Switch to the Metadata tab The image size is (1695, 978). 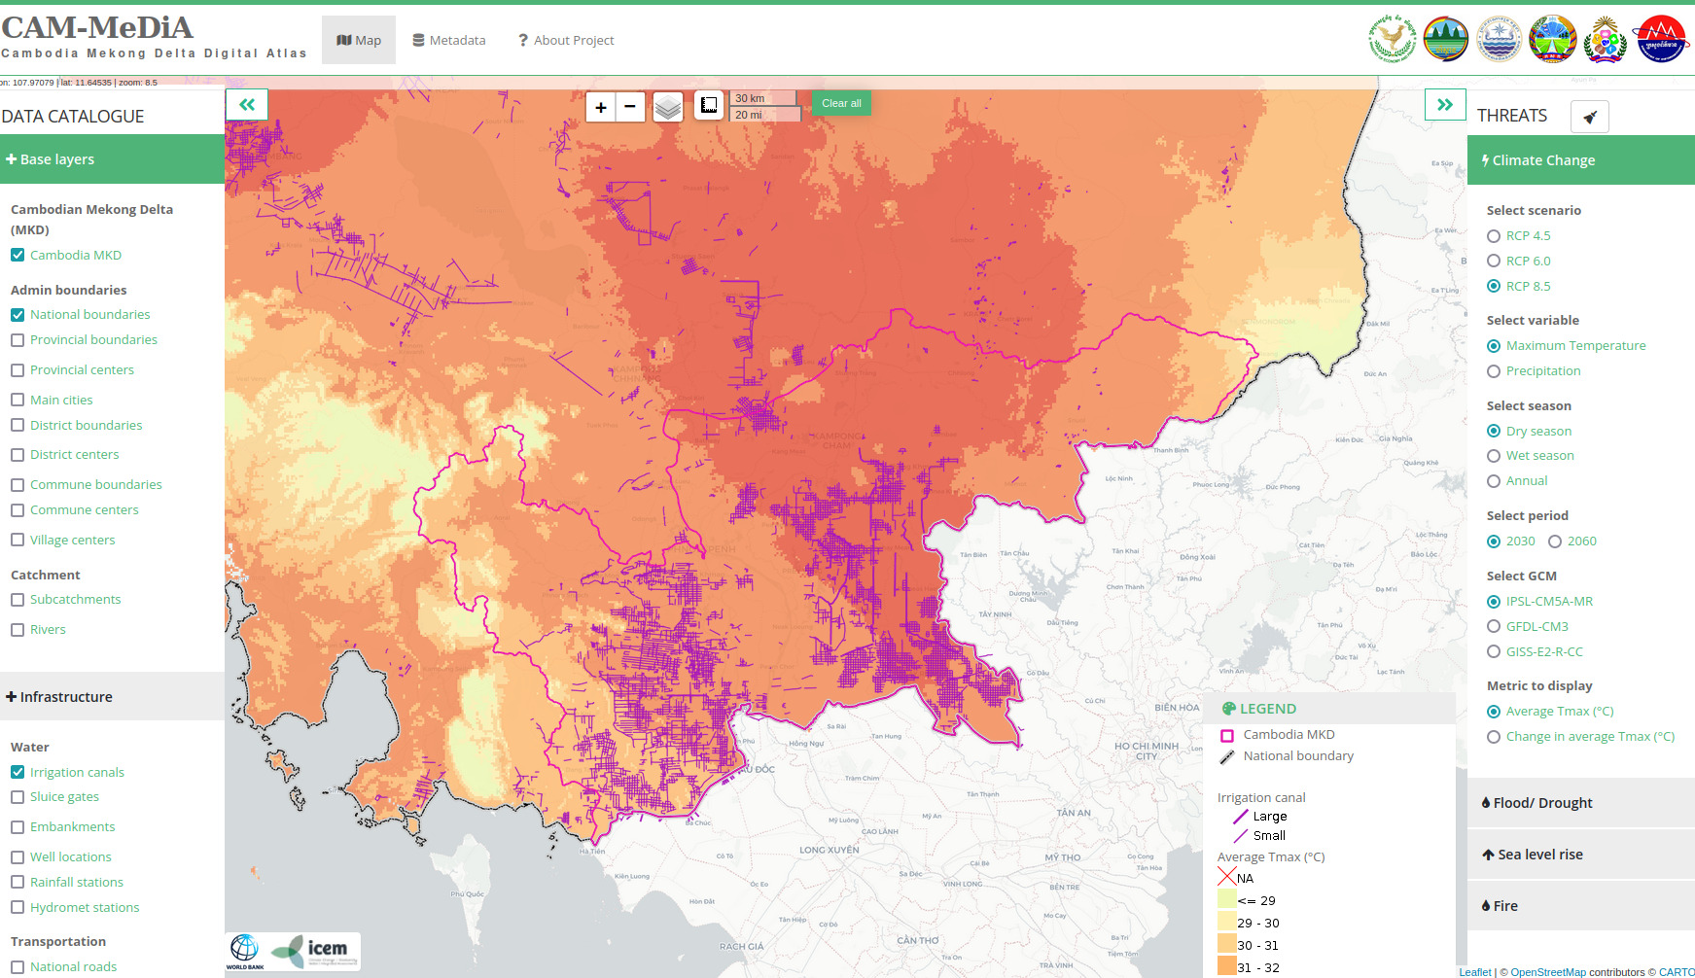[449, 40]
